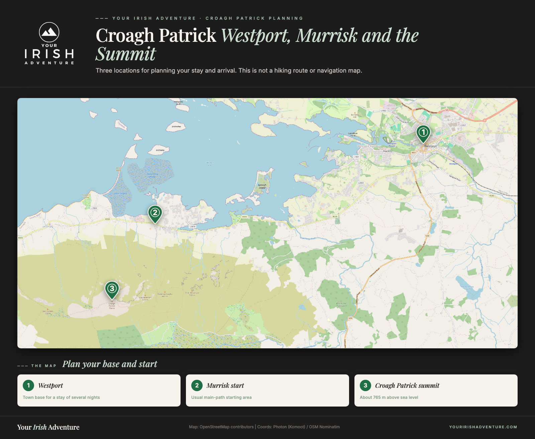Click 'About 765 m above sea level' text

(389, 398)
